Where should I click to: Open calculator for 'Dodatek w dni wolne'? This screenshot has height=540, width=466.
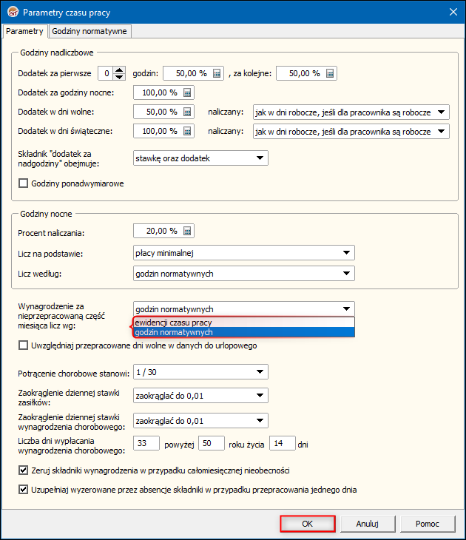pos(187,112)
